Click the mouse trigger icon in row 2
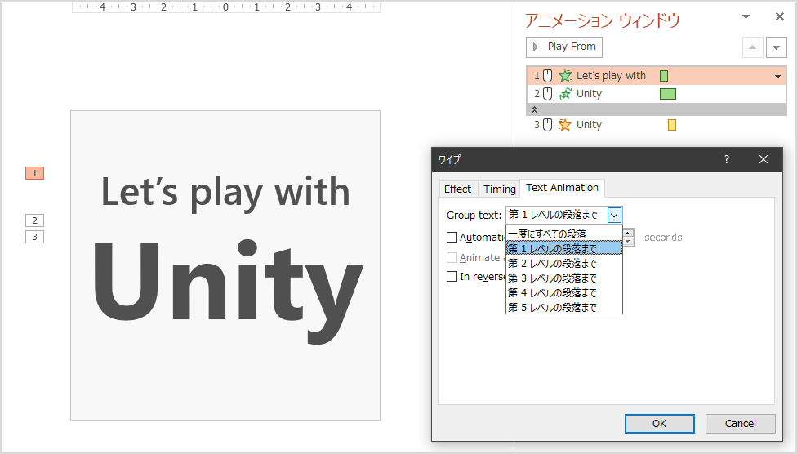797x454 pixels. coord(547,94)
